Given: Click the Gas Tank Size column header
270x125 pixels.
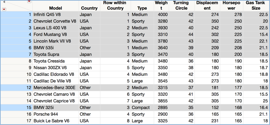Looking at the screenshot, I should [x=256, y=5].
